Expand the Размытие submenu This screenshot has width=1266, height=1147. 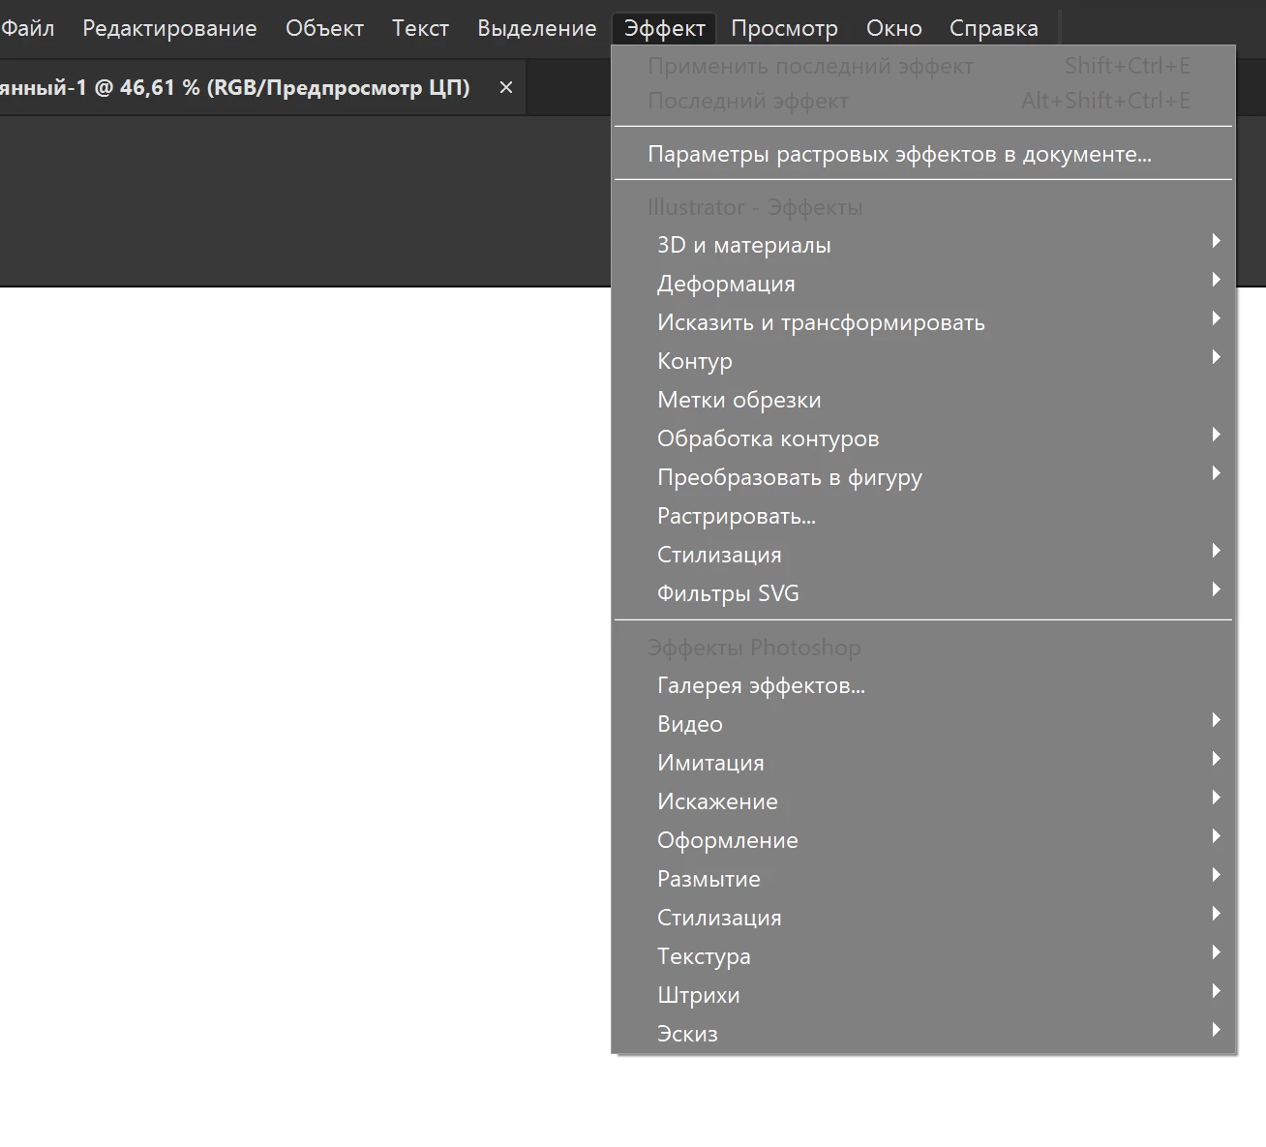(923, 879)
